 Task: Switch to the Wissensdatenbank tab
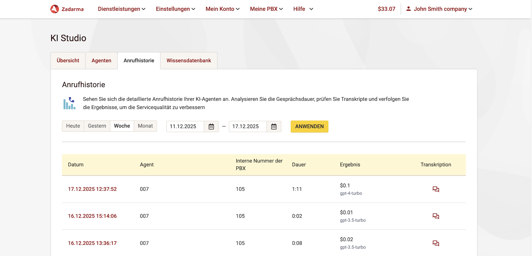coord(189,61)
